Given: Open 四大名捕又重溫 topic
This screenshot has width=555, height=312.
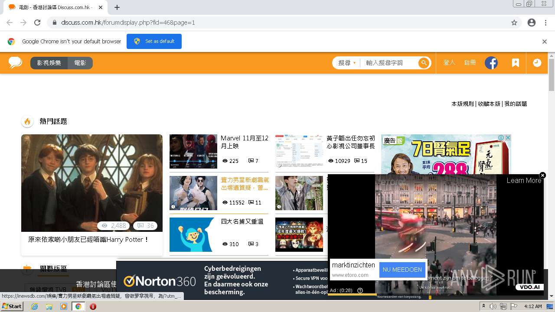Looking at the screenshot, I should 242,221.
